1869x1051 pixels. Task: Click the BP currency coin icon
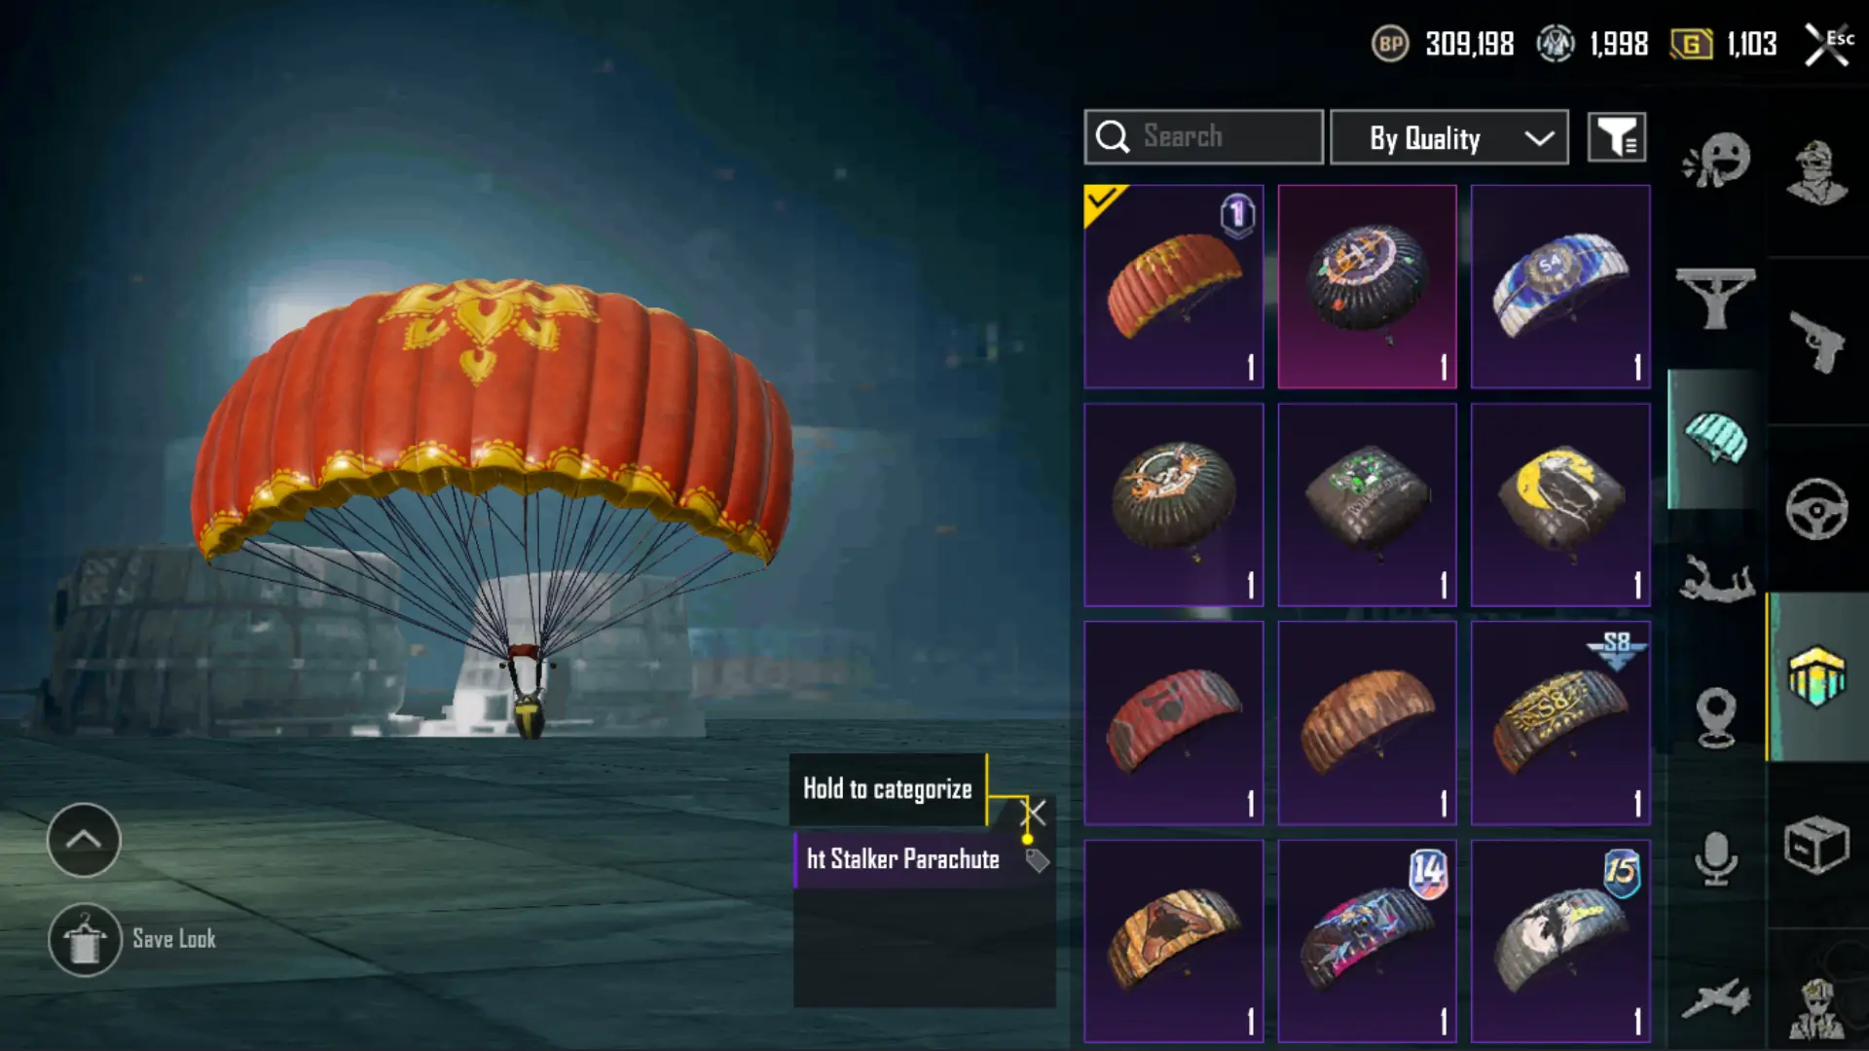1390,44
